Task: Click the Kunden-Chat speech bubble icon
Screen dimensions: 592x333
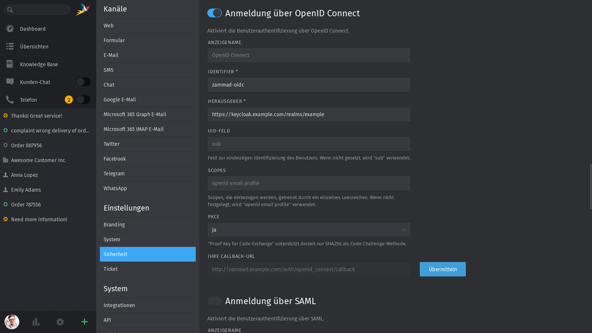Action: point(10,81)
